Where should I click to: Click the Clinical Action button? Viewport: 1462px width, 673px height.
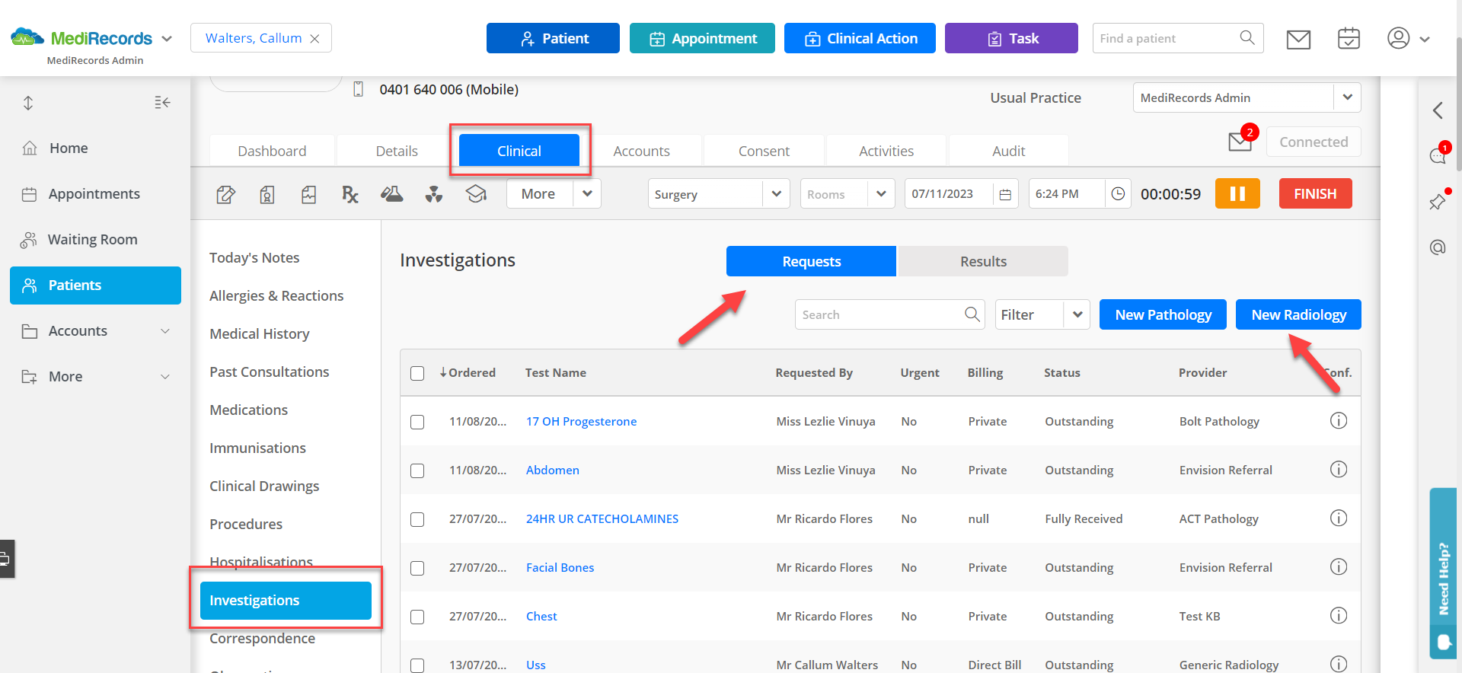click(x=860, y=38)
